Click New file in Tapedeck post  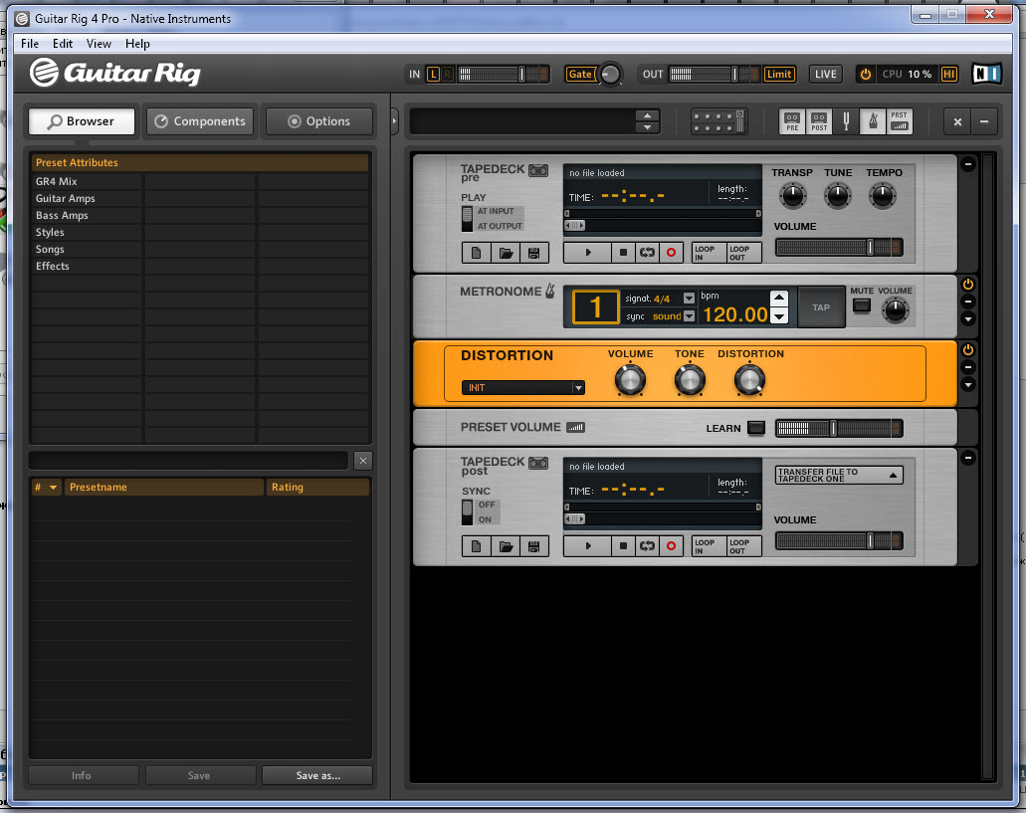[x=477, y=546]
